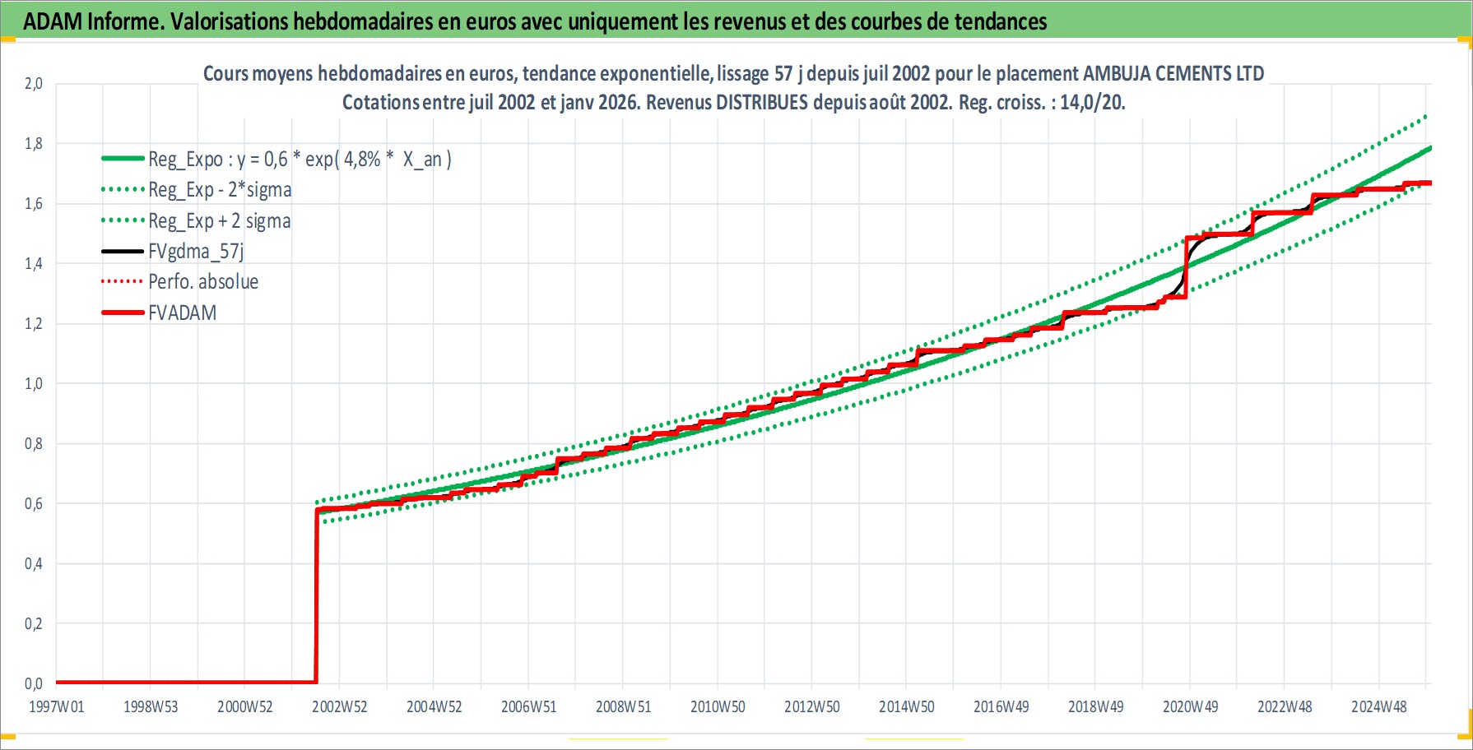The height and width of the screenshot is (750, 1473).
Task: Click the large red step jump near 2020W49
Action: tap(1187, 267)
